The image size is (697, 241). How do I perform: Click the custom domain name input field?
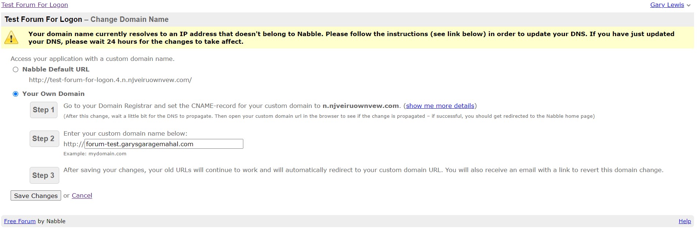(x=164, y=144)
